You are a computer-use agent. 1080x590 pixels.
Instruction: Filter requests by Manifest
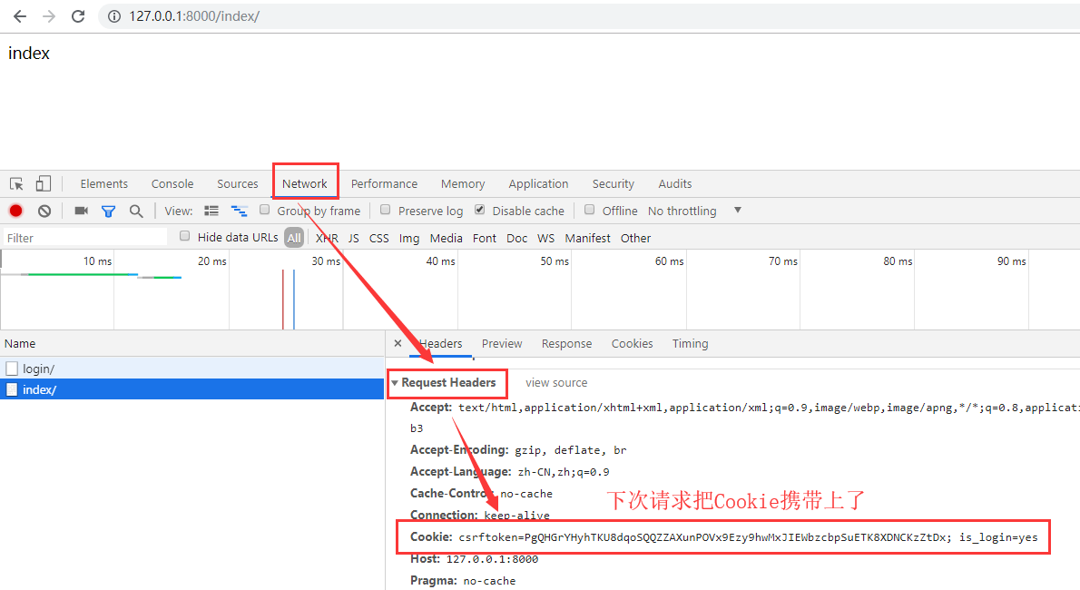[x=587, y=239]
